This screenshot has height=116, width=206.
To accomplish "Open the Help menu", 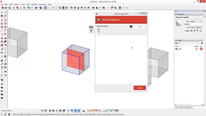I will tap(50, 5).
